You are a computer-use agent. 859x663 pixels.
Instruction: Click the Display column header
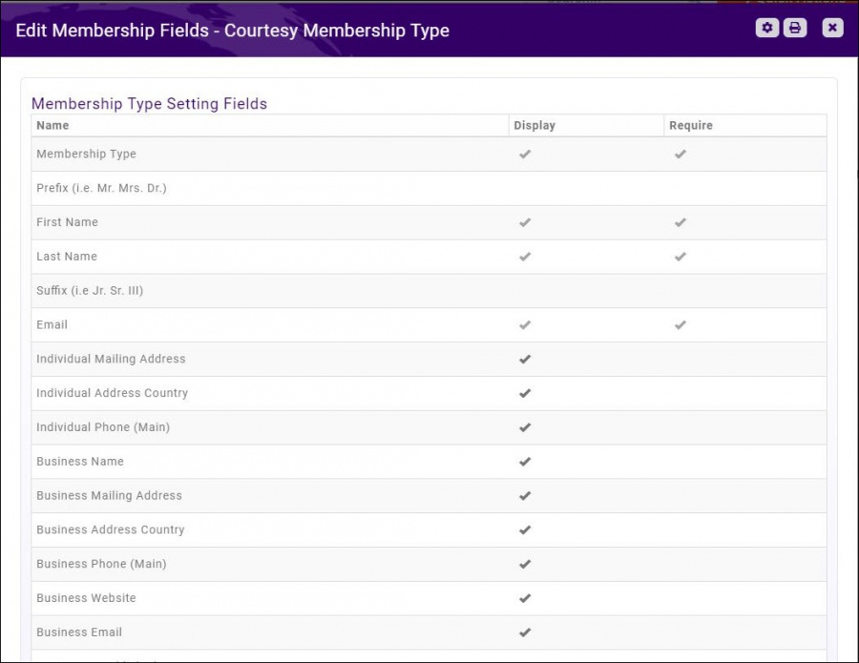click(x=534, y=125)
